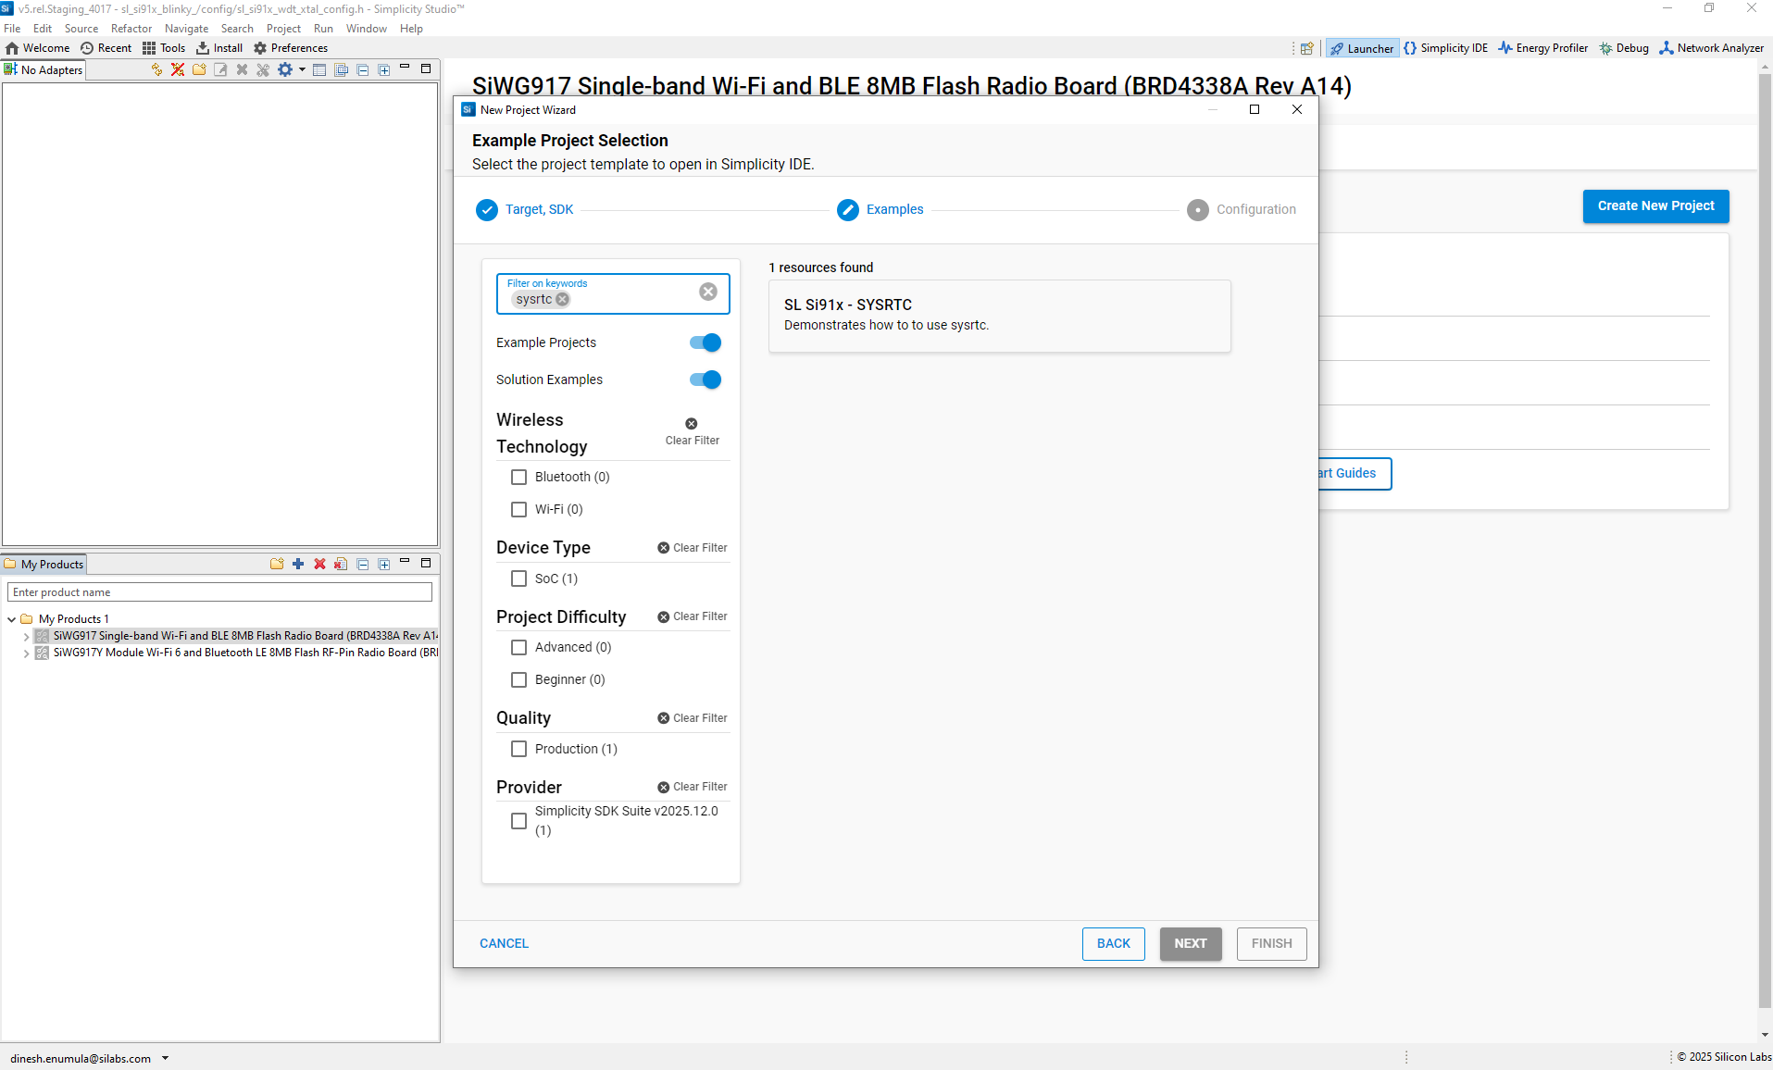Enable the Production quality checkbox
Image resolution: width=1773 pixels, height=1070 pixels.
[519, 749]
